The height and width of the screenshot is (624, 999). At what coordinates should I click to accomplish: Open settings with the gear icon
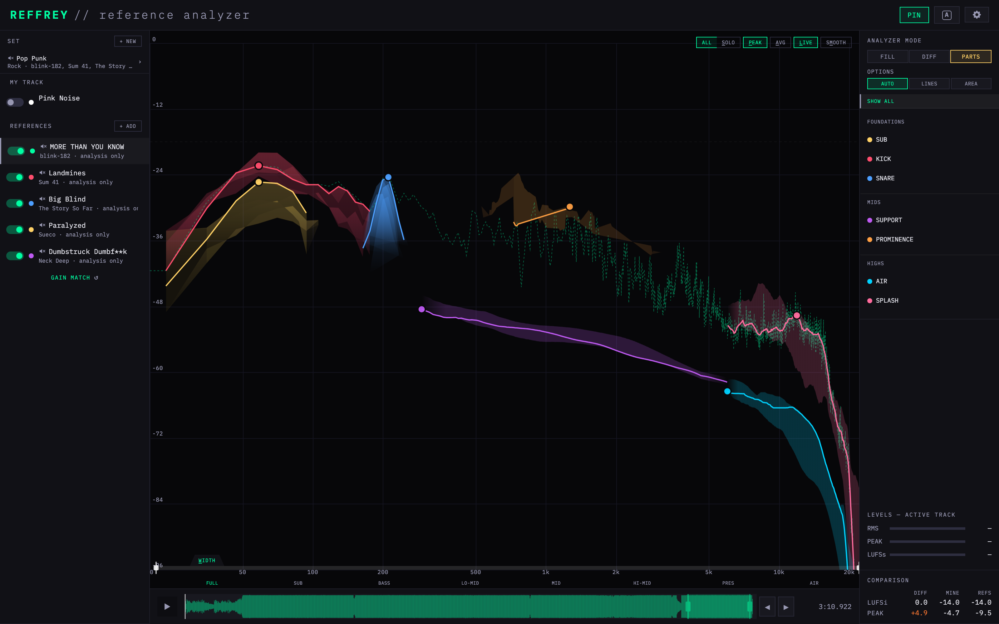point(976,15)
